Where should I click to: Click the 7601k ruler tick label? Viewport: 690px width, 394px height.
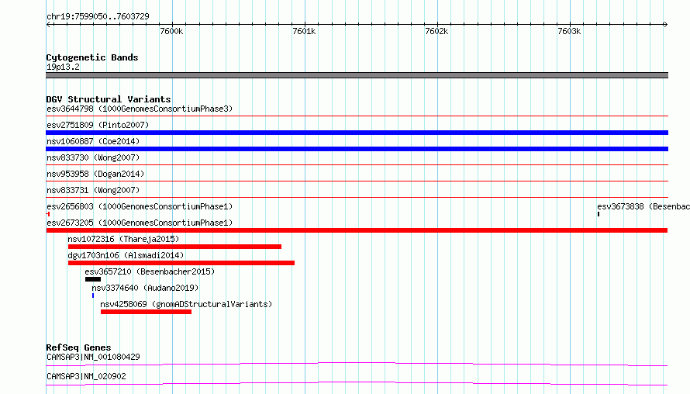tap(304, 31)
